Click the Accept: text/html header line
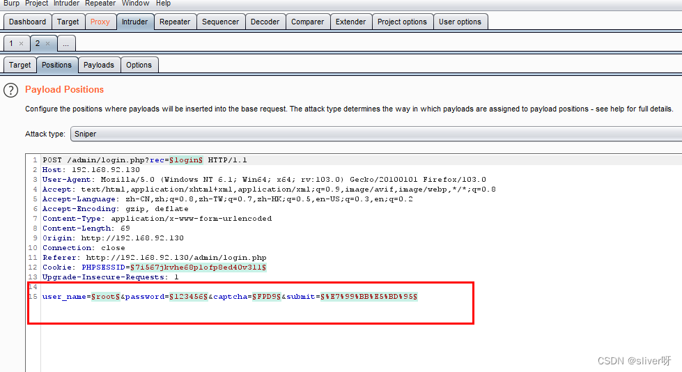682x372 pixels. click(269, 189)
